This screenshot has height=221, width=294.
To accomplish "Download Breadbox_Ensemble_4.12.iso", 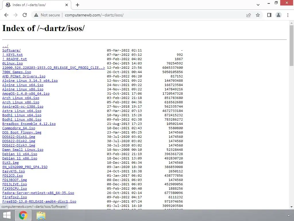I will point(29,124).
